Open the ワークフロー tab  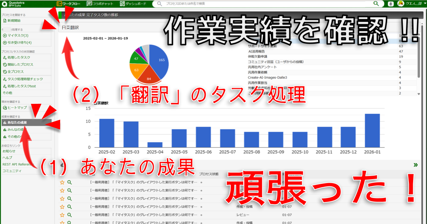click(x=69, y=4)
